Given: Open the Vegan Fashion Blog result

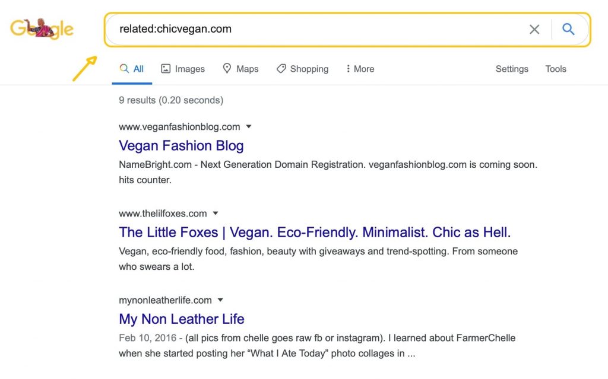Looking at the screenshot, I should (x=181, y=146).
